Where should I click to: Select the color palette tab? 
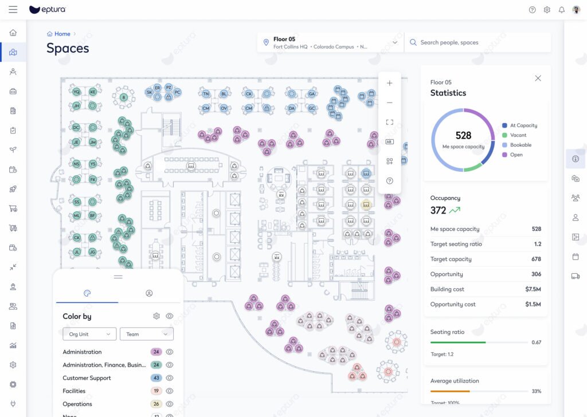point(87,293)
